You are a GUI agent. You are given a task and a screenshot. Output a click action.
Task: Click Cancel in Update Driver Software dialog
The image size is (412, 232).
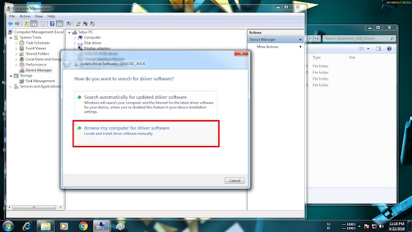tap(234, 181)
